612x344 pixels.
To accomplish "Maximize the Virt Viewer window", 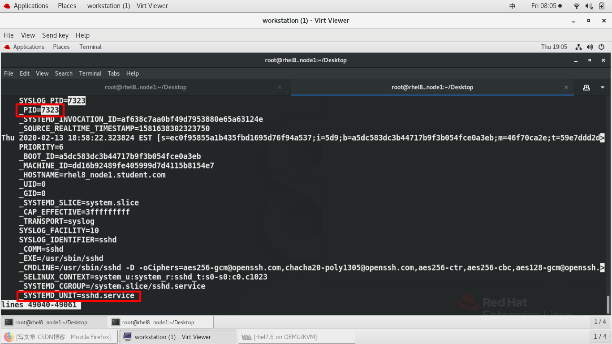I will pyautogui.click(x=589, y=21).
